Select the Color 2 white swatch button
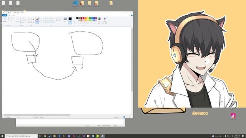Viewport: 246px width, 138px height. coord(74,20)
